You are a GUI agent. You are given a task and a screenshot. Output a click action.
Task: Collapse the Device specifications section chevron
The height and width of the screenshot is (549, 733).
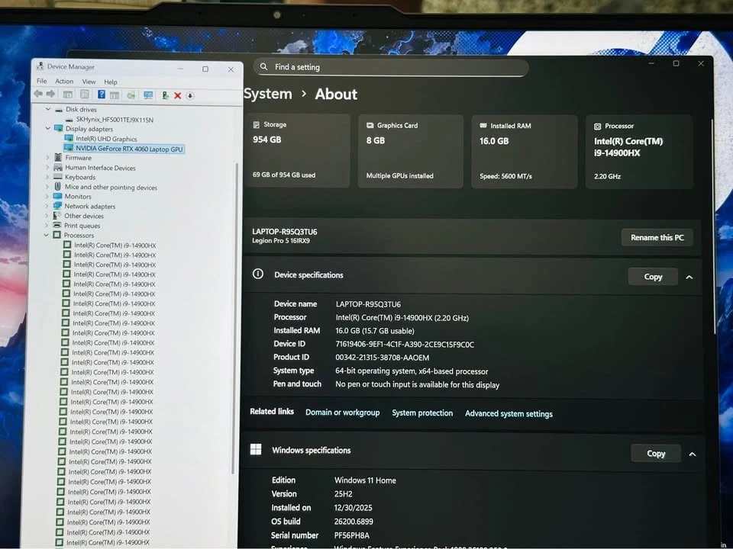[689, 278]
